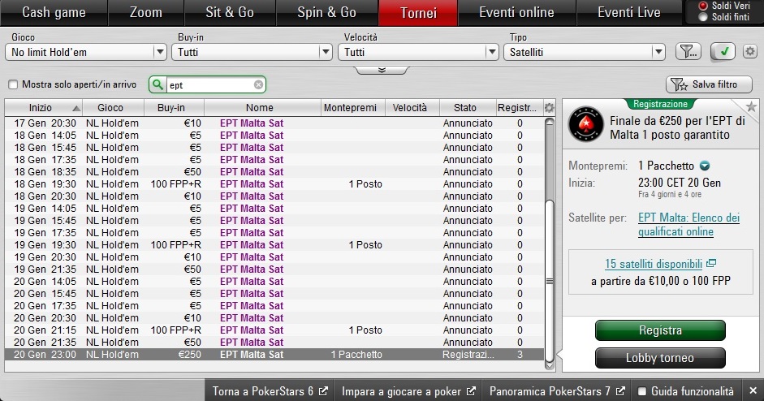Click Impara a giocare a poker
This screenshot has width=764, height=401.
coord(408,391)
